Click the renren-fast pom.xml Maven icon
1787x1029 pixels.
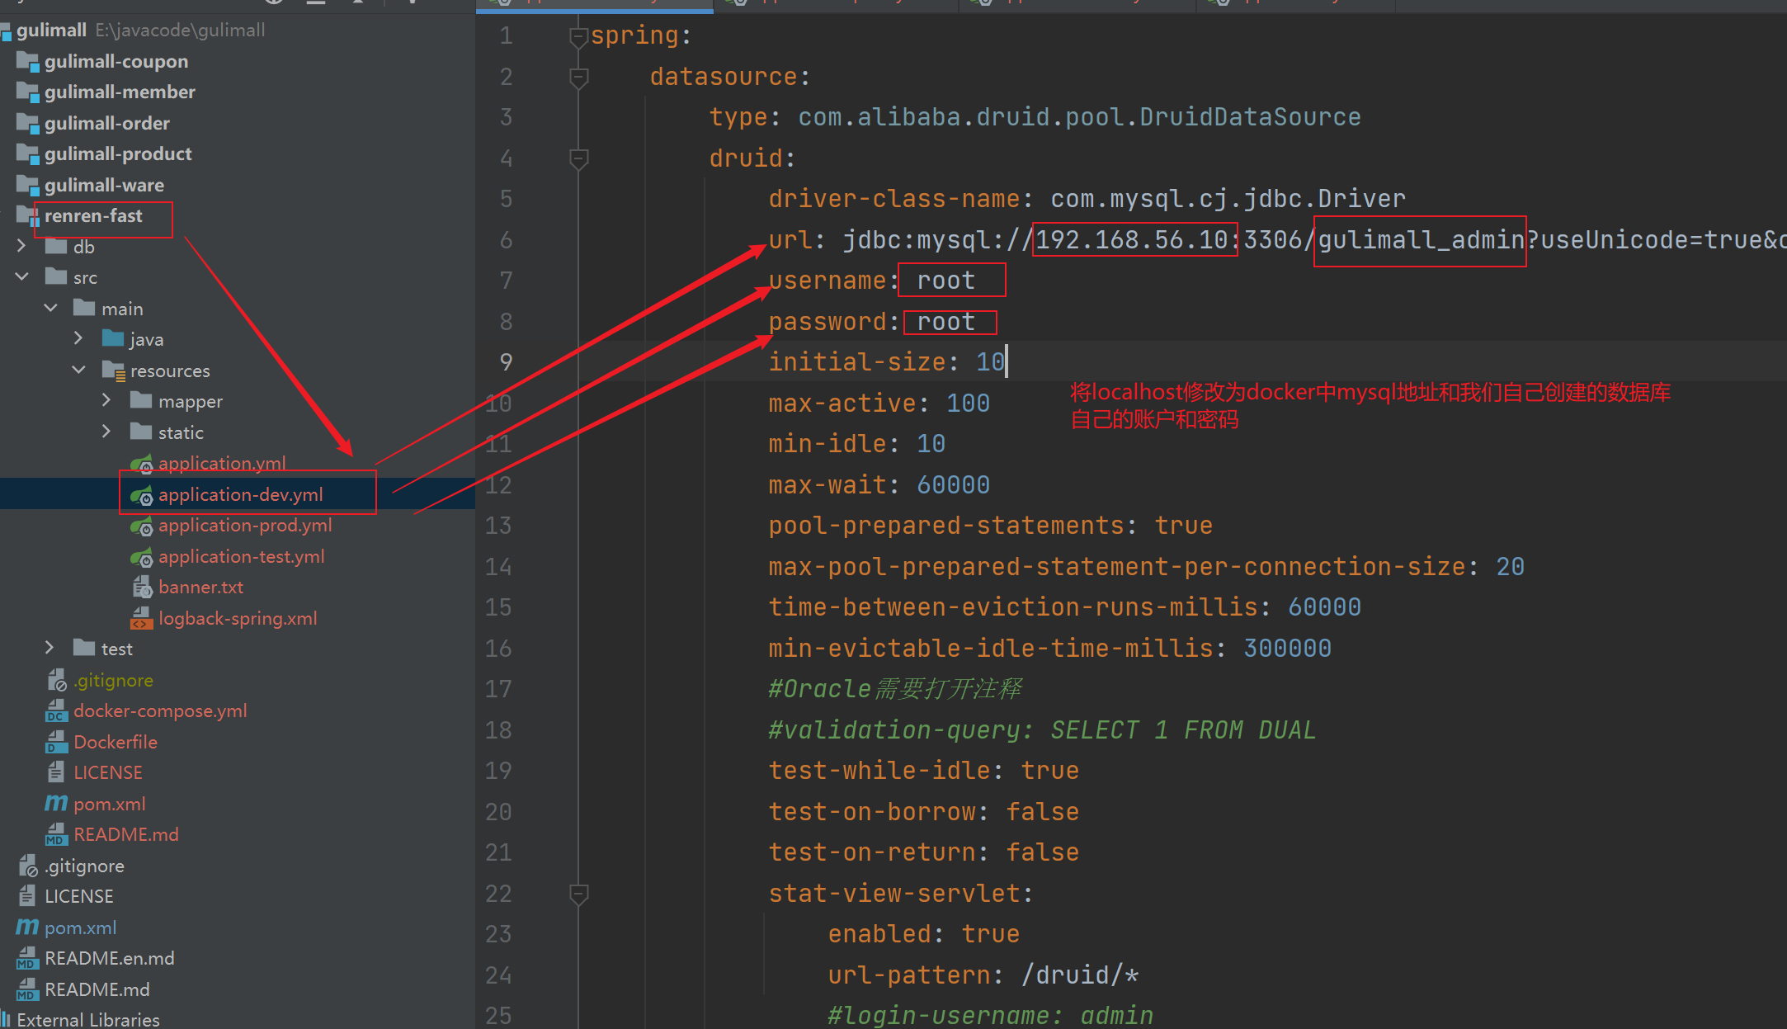click(x=55, y=804)
